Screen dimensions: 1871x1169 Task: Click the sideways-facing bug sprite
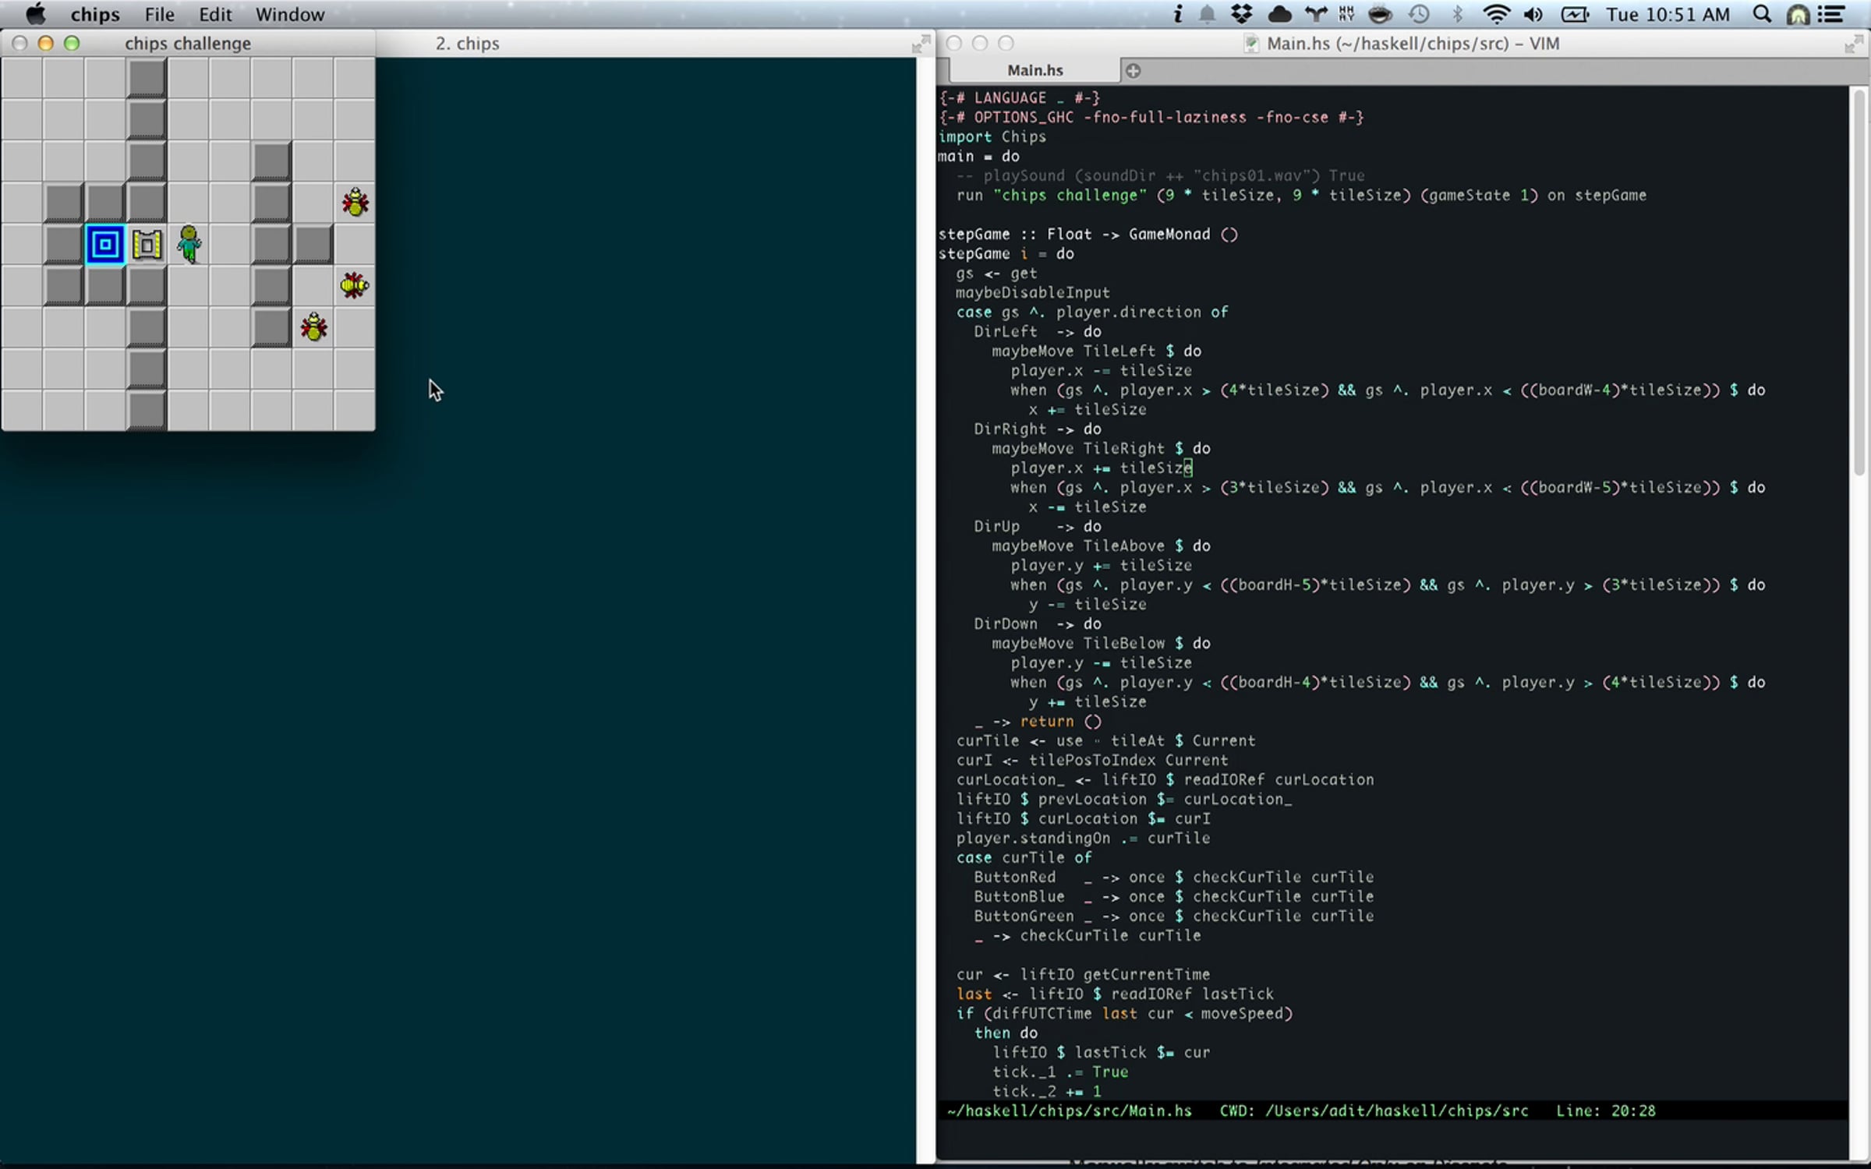point(355,286)
